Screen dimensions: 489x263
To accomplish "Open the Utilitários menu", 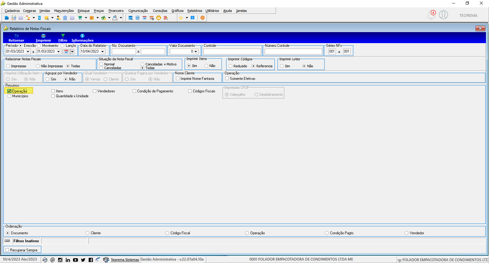I will tap(212, 11).
